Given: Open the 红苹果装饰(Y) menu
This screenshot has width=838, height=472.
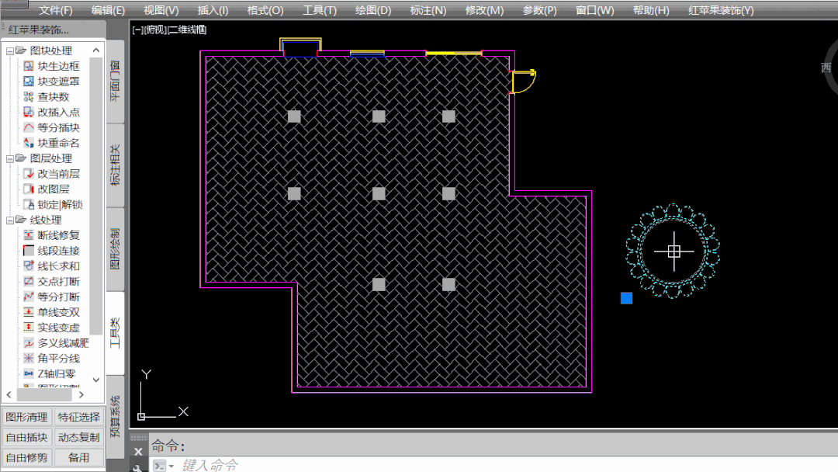Looking at the screenshot, I should pyautogui.click(x=721, y=10).
